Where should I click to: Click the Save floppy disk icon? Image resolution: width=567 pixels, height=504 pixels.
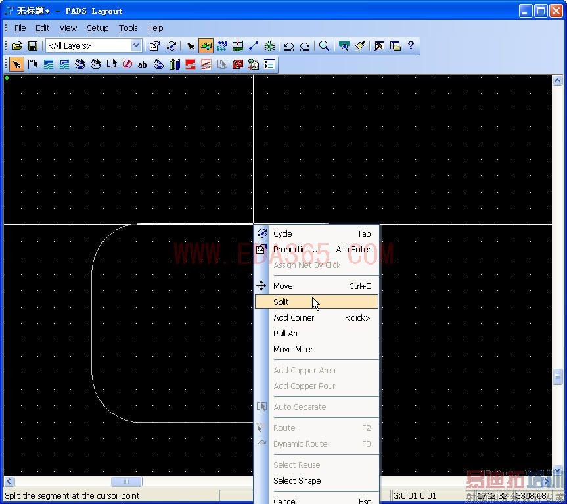point(33,46)
